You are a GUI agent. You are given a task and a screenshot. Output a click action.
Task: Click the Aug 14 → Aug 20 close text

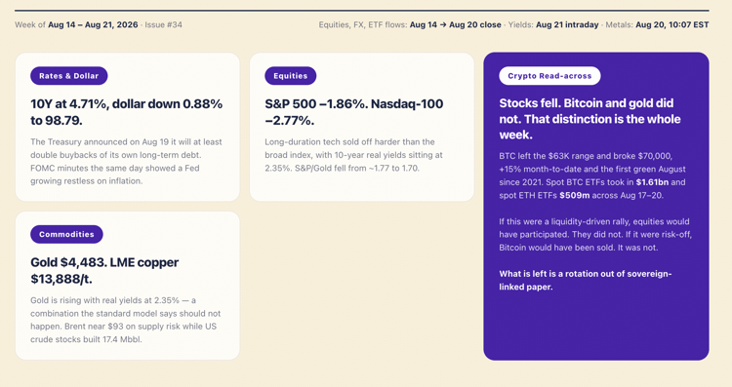point(456,24)
